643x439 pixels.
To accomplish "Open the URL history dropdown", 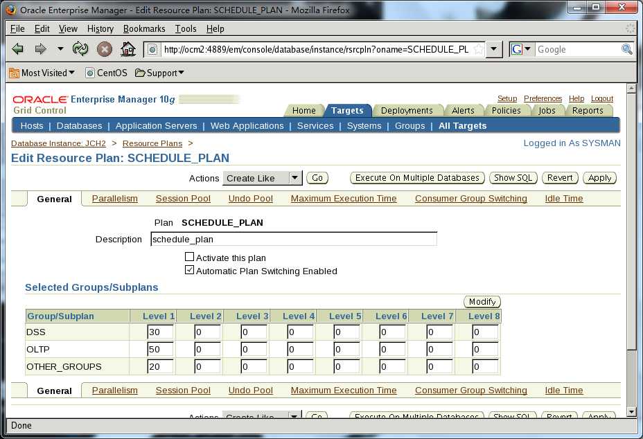I will (494, 49).
